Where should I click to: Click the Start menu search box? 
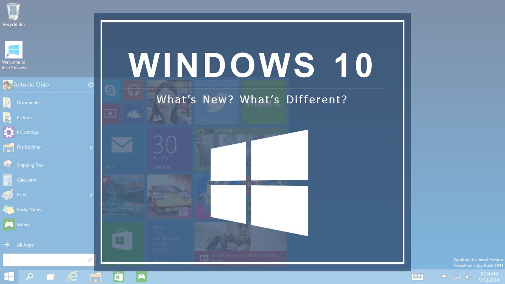pyautogui.click(x=49, y=260)
